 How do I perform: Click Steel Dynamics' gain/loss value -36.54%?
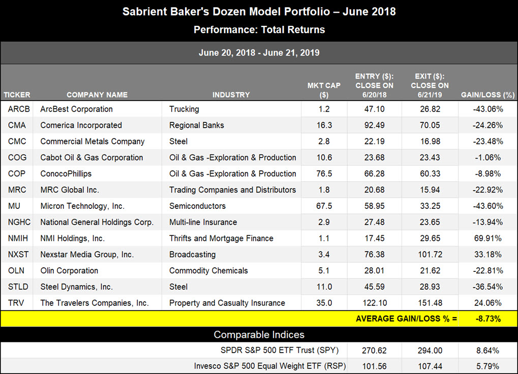coord(488,287)
